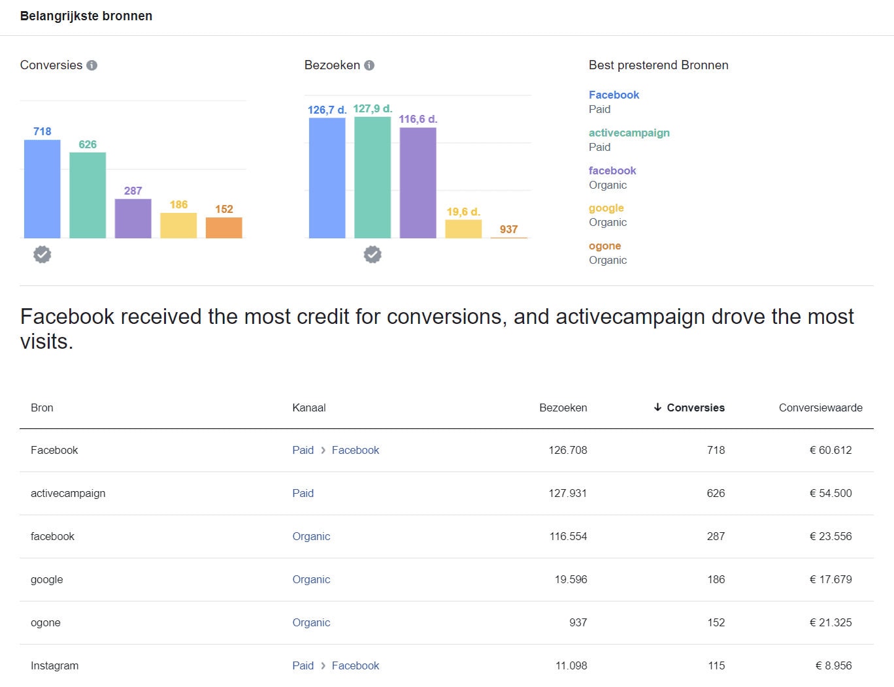Click the purple 287 bar in Conversies chart
Viewport: 894px width, 687px height.
pyautogui.click(x=133, y=219)
